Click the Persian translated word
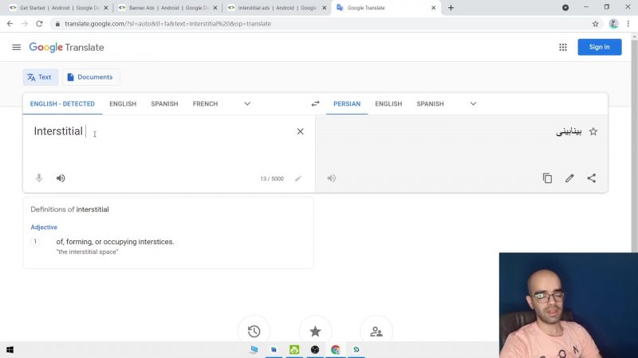Screen dimensions: 638x358 coord(569,131)
